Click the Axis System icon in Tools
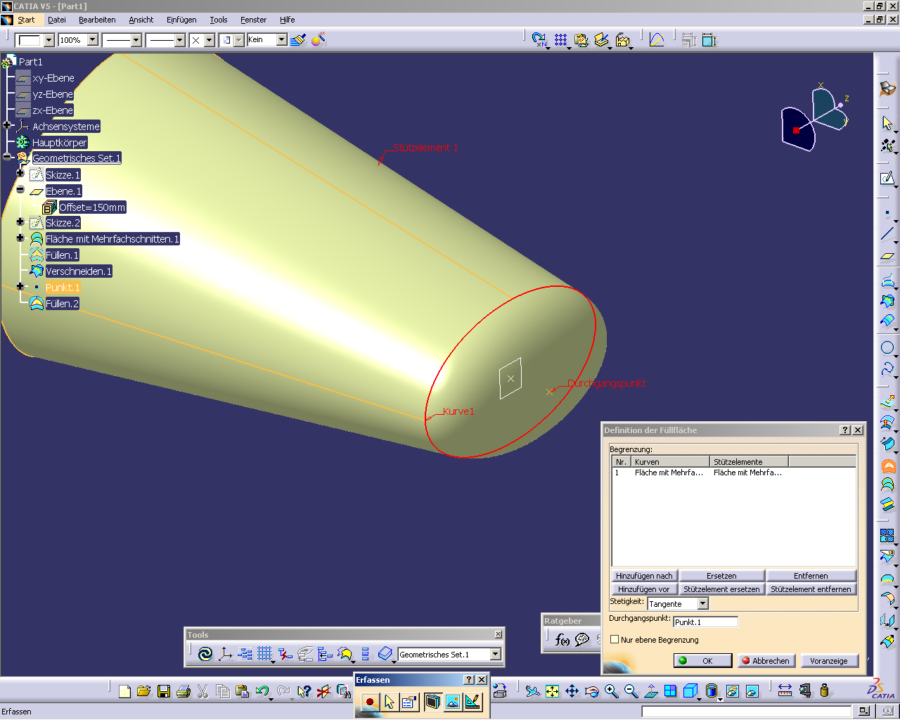900x720 pixels. pos(225,654)
